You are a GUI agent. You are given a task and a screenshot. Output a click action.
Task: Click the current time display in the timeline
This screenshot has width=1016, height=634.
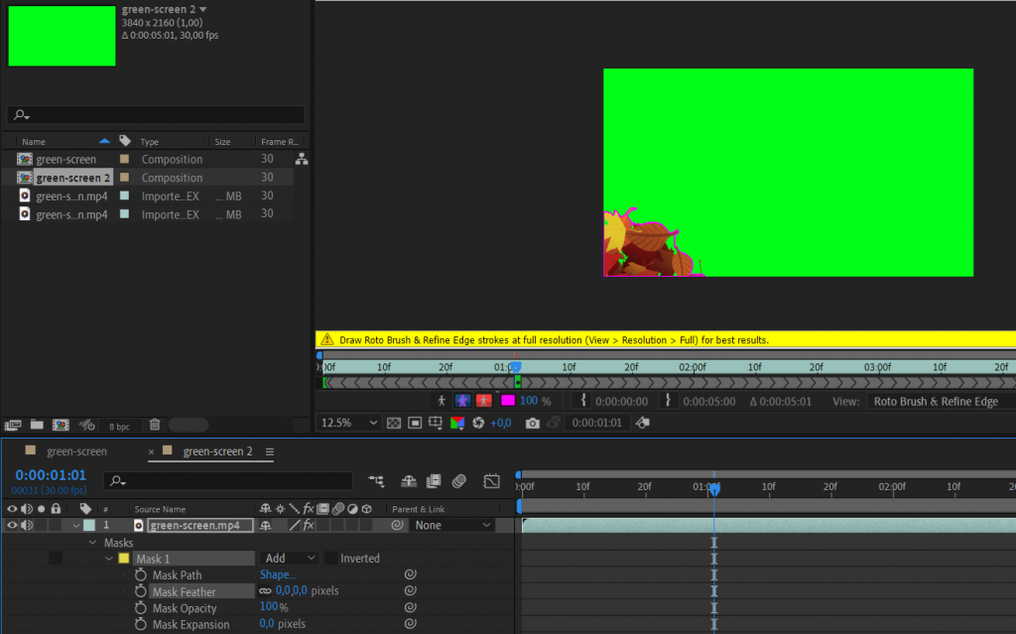(49, 473)
